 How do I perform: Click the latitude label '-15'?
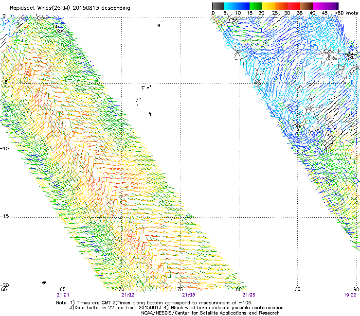coord(4,216)
